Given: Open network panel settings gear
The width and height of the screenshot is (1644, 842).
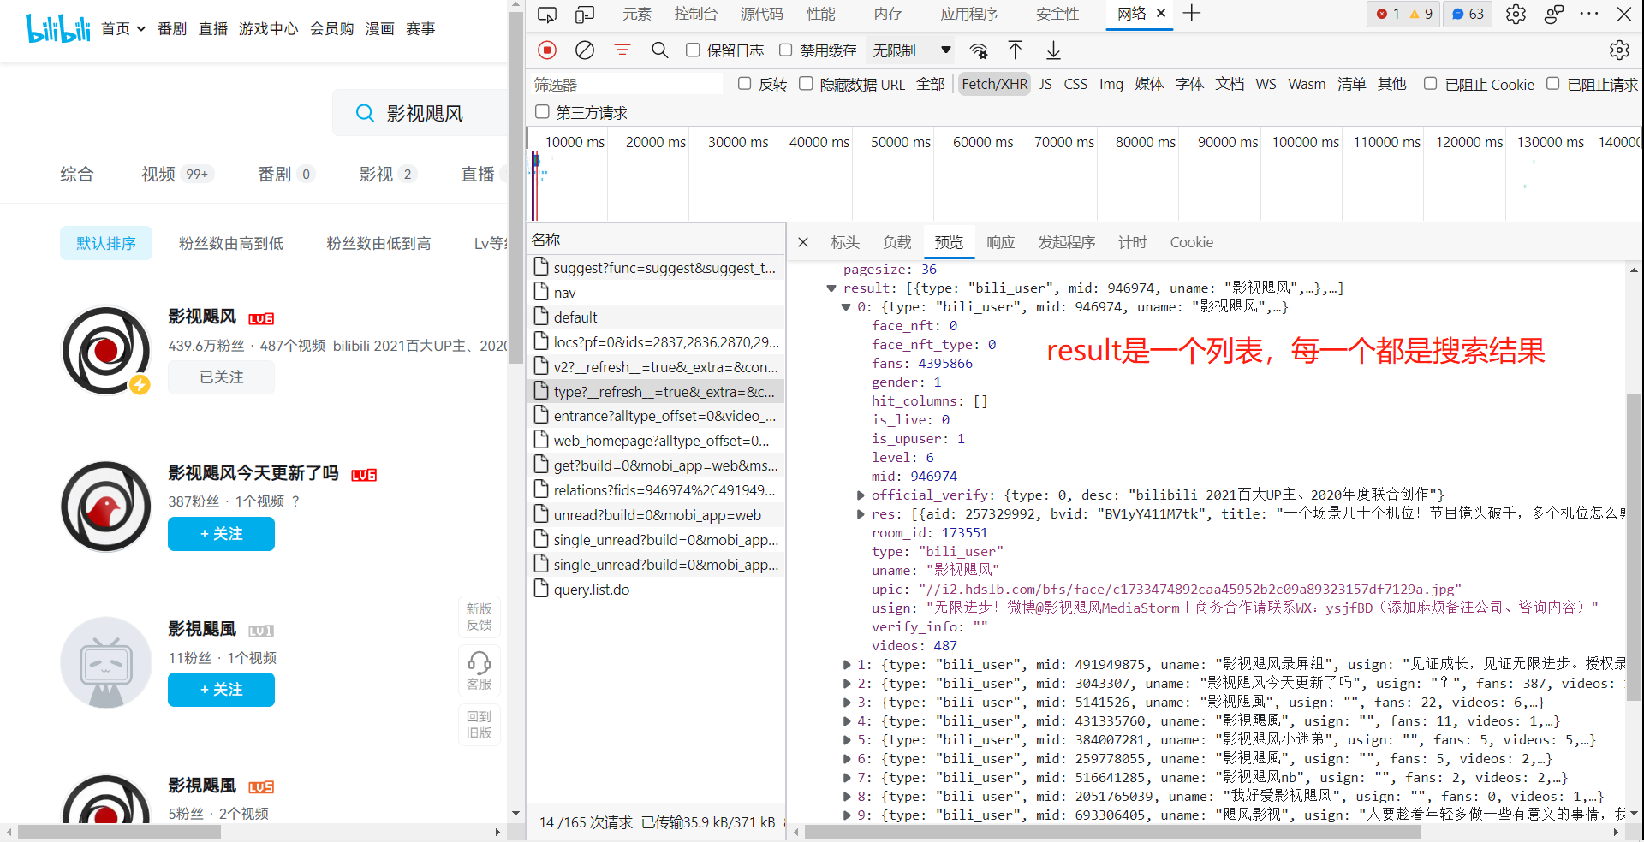Looking at the screenshot, I should click(1619, 50).
